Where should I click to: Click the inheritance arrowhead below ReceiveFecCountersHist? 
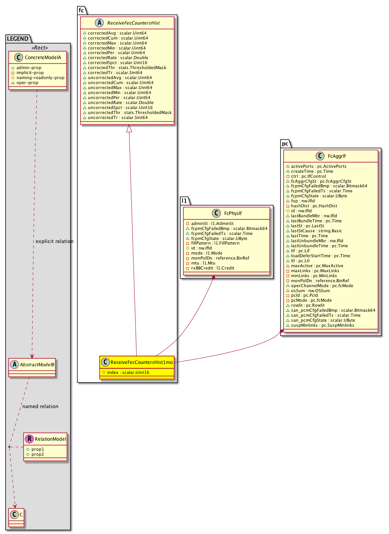(129, 129)
